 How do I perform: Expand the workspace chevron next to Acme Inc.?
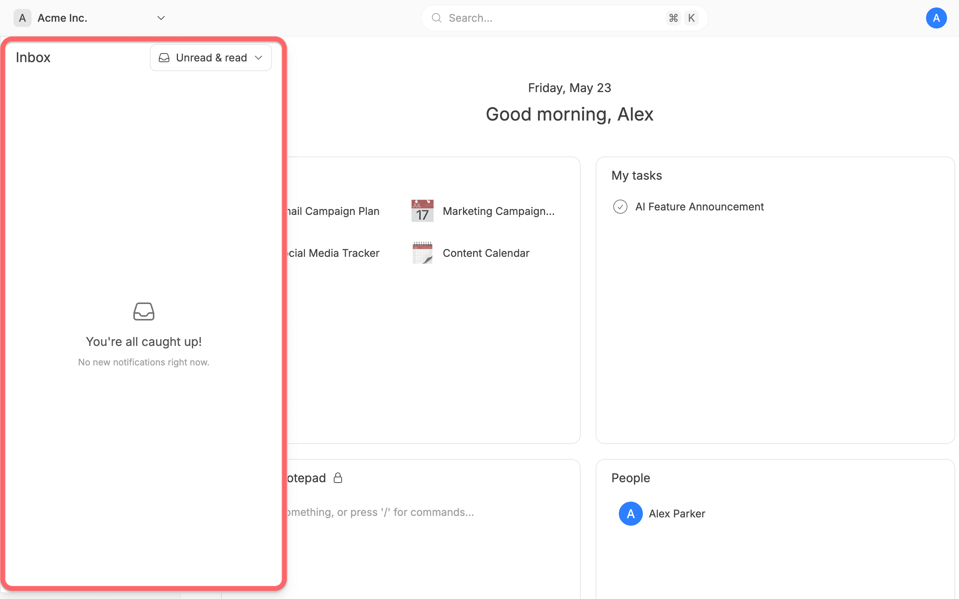point(161,18)
